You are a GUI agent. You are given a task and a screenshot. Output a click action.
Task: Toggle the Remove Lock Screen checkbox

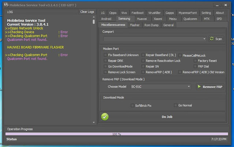click(105, 72)
